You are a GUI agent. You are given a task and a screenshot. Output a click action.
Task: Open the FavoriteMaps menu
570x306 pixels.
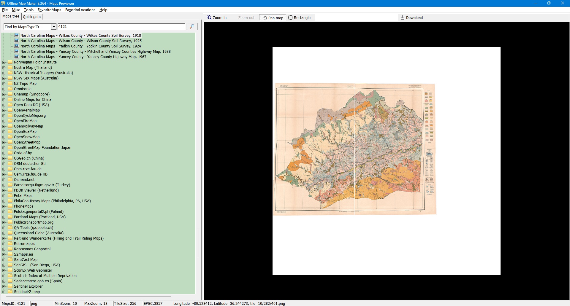pos(49,10)
